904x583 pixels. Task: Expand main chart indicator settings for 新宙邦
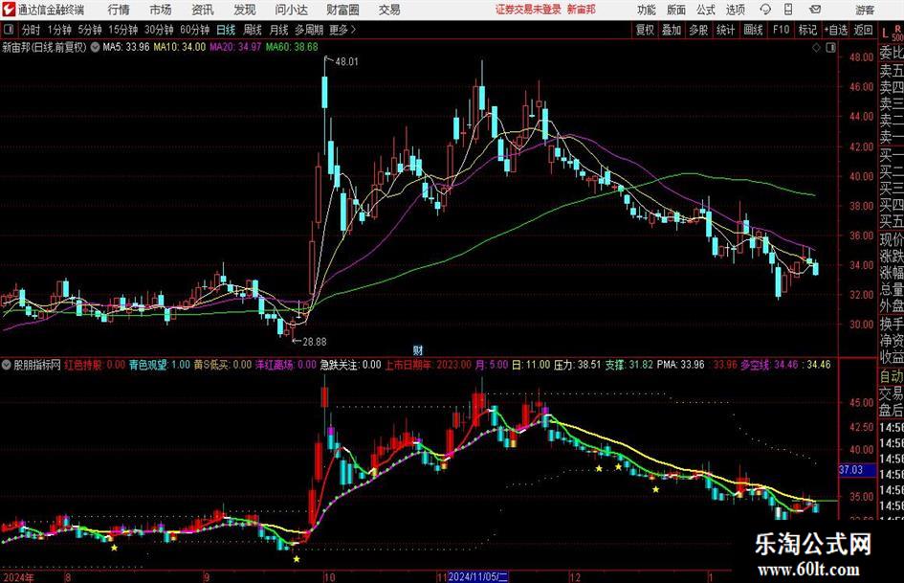point(95,47)
